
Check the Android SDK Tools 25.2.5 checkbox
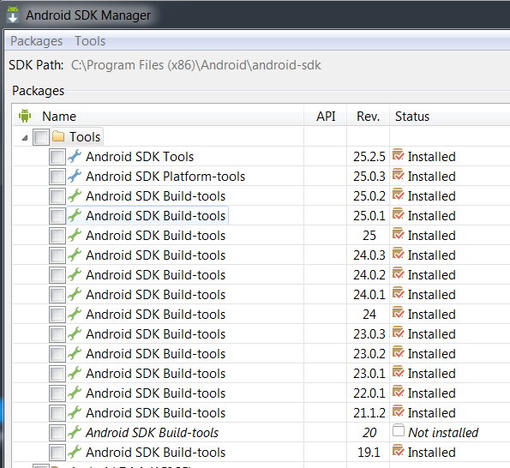(x=57, y=157)
